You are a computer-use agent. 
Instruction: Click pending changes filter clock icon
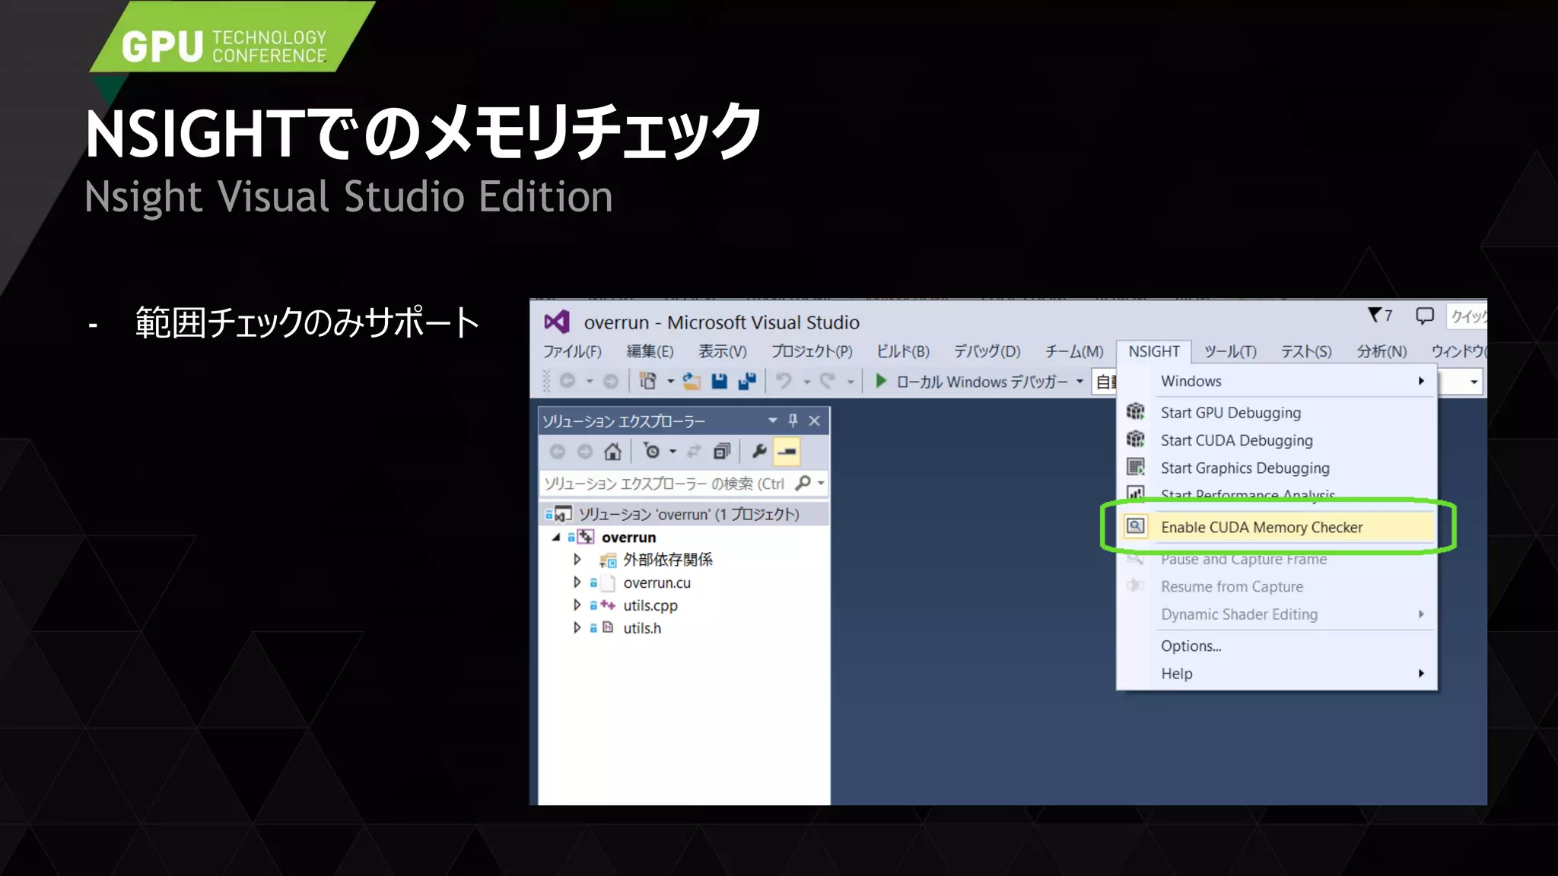point(652,451)
